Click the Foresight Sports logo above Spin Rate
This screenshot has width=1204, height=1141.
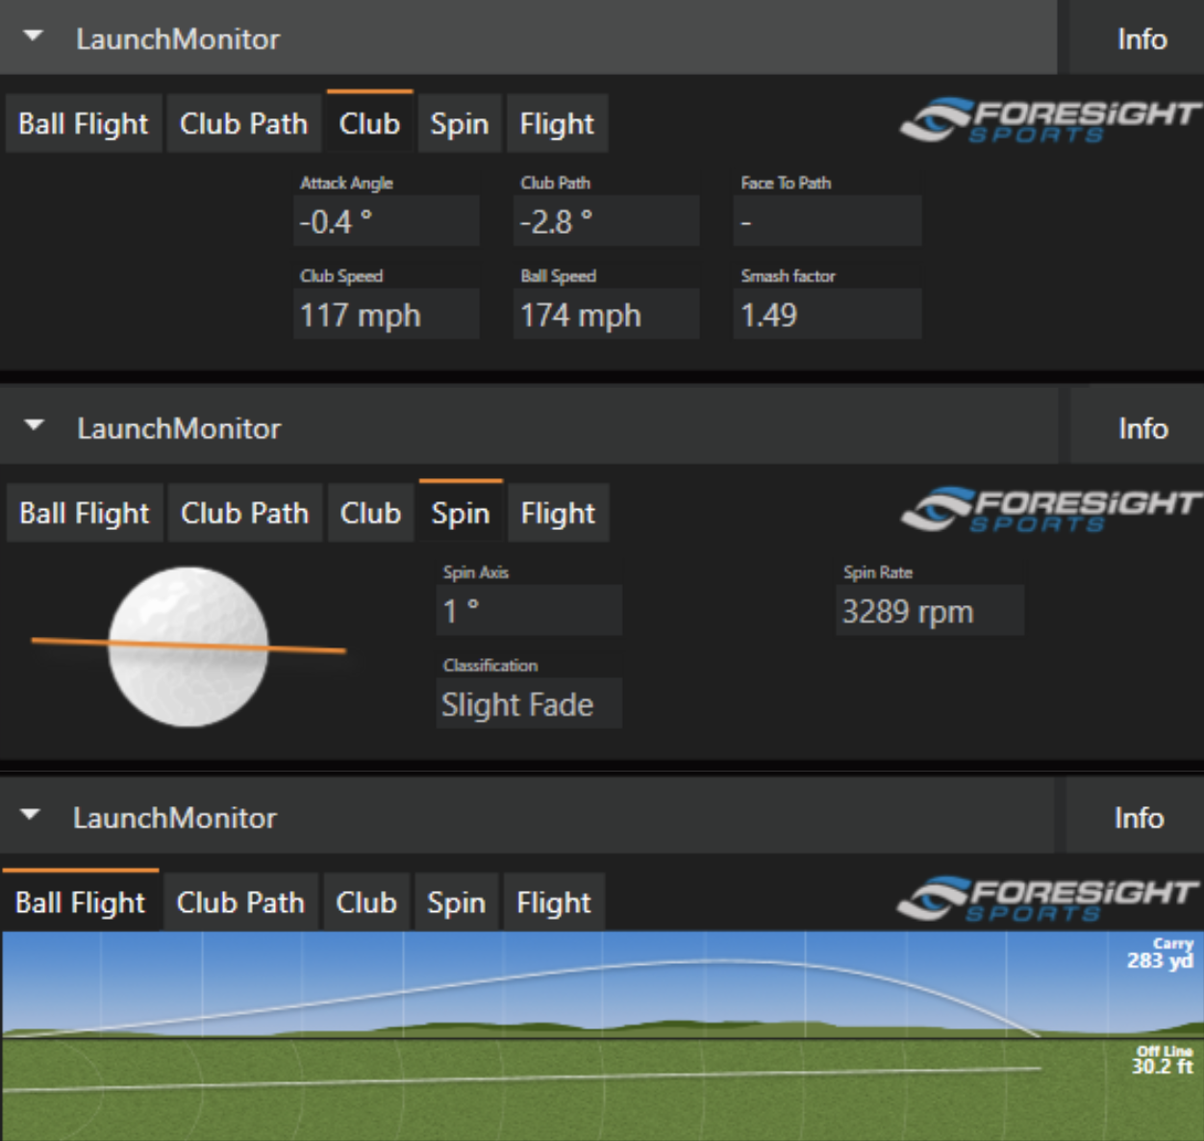click(1050, 510)
